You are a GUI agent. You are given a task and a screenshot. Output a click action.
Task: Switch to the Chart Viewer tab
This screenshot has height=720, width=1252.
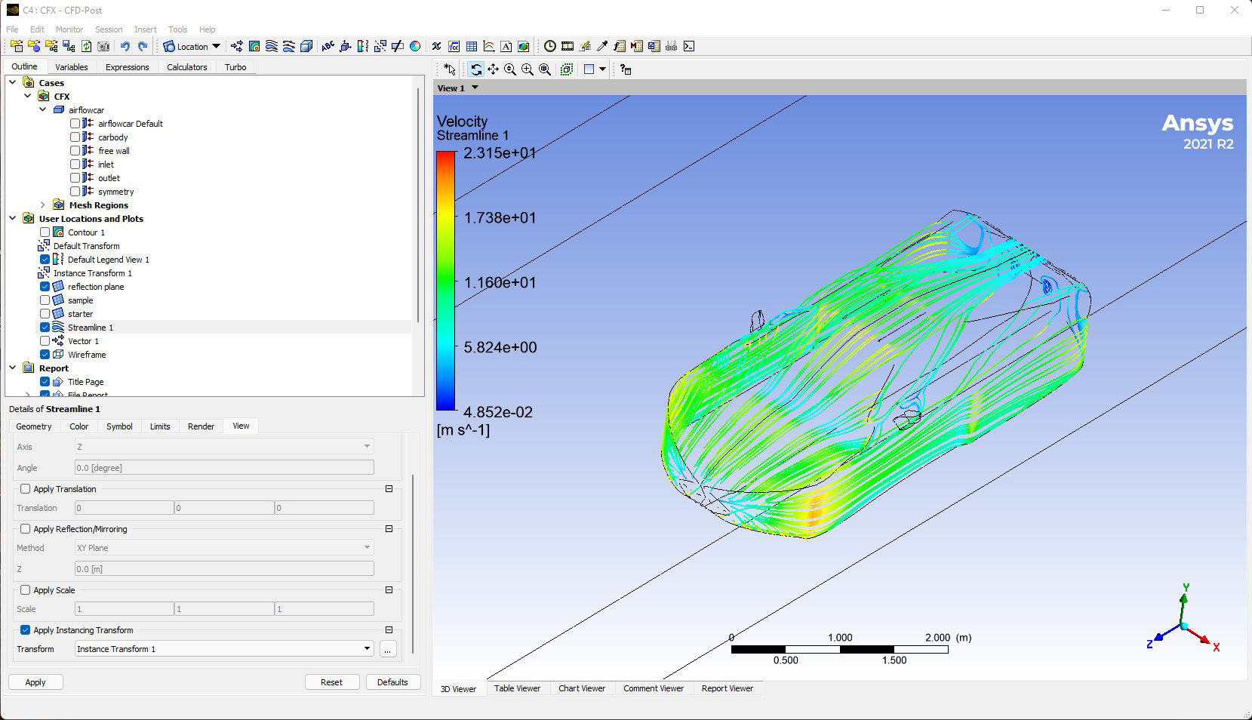click(x=582, y=688)
